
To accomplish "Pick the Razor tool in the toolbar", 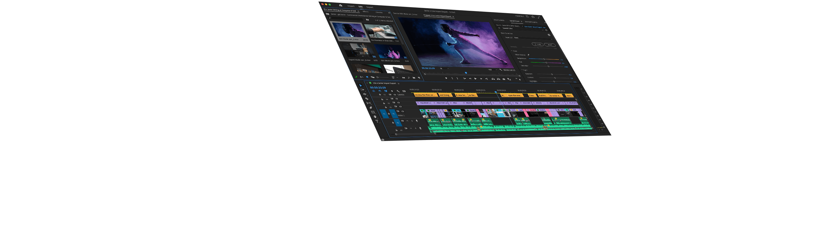I will (x=367, y=99).
